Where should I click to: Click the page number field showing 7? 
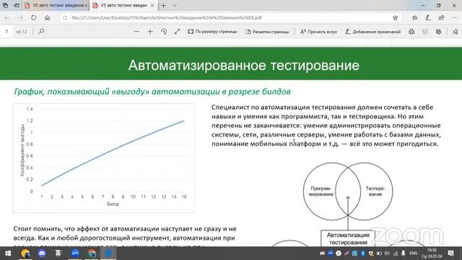point(6,32)
